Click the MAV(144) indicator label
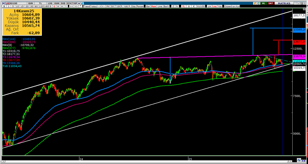 (x=19, y=39)
